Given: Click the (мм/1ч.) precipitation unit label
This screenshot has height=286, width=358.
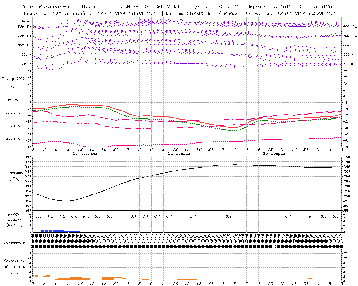Looking at the screenshot, I should click(14, 225).
